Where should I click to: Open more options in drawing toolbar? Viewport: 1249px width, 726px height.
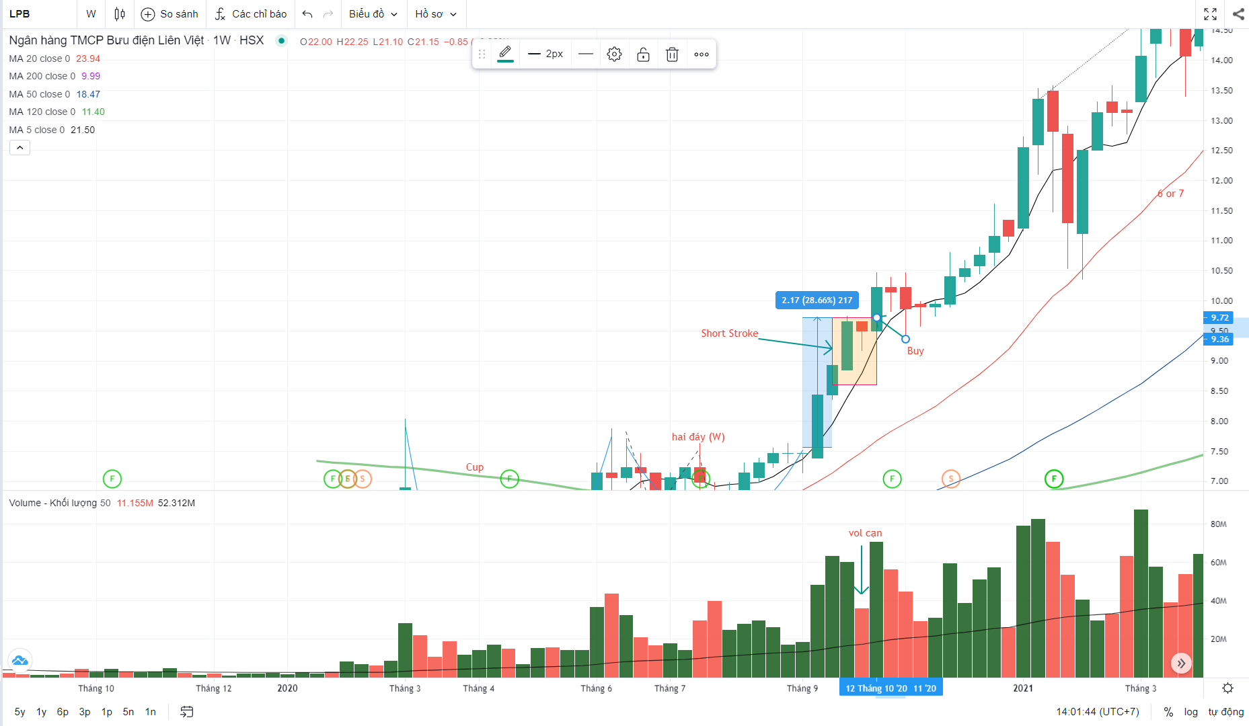click(x=702, y=54)
